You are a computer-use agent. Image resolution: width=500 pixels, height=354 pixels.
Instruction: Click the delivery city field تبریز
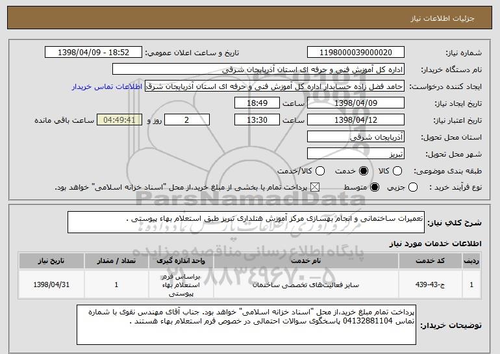(x=356, y=154)
